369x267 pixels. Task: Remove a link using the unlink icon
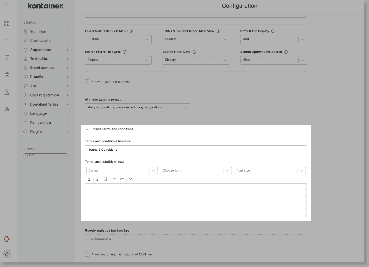click(x=130, y=179)
